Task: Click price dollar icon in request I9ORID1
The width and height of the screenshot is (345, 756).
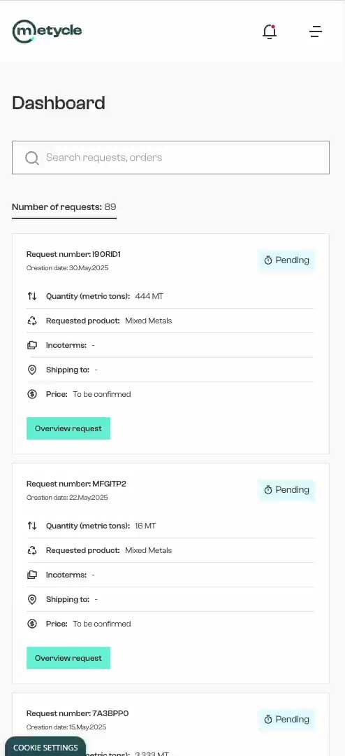Action: point(31,394)
